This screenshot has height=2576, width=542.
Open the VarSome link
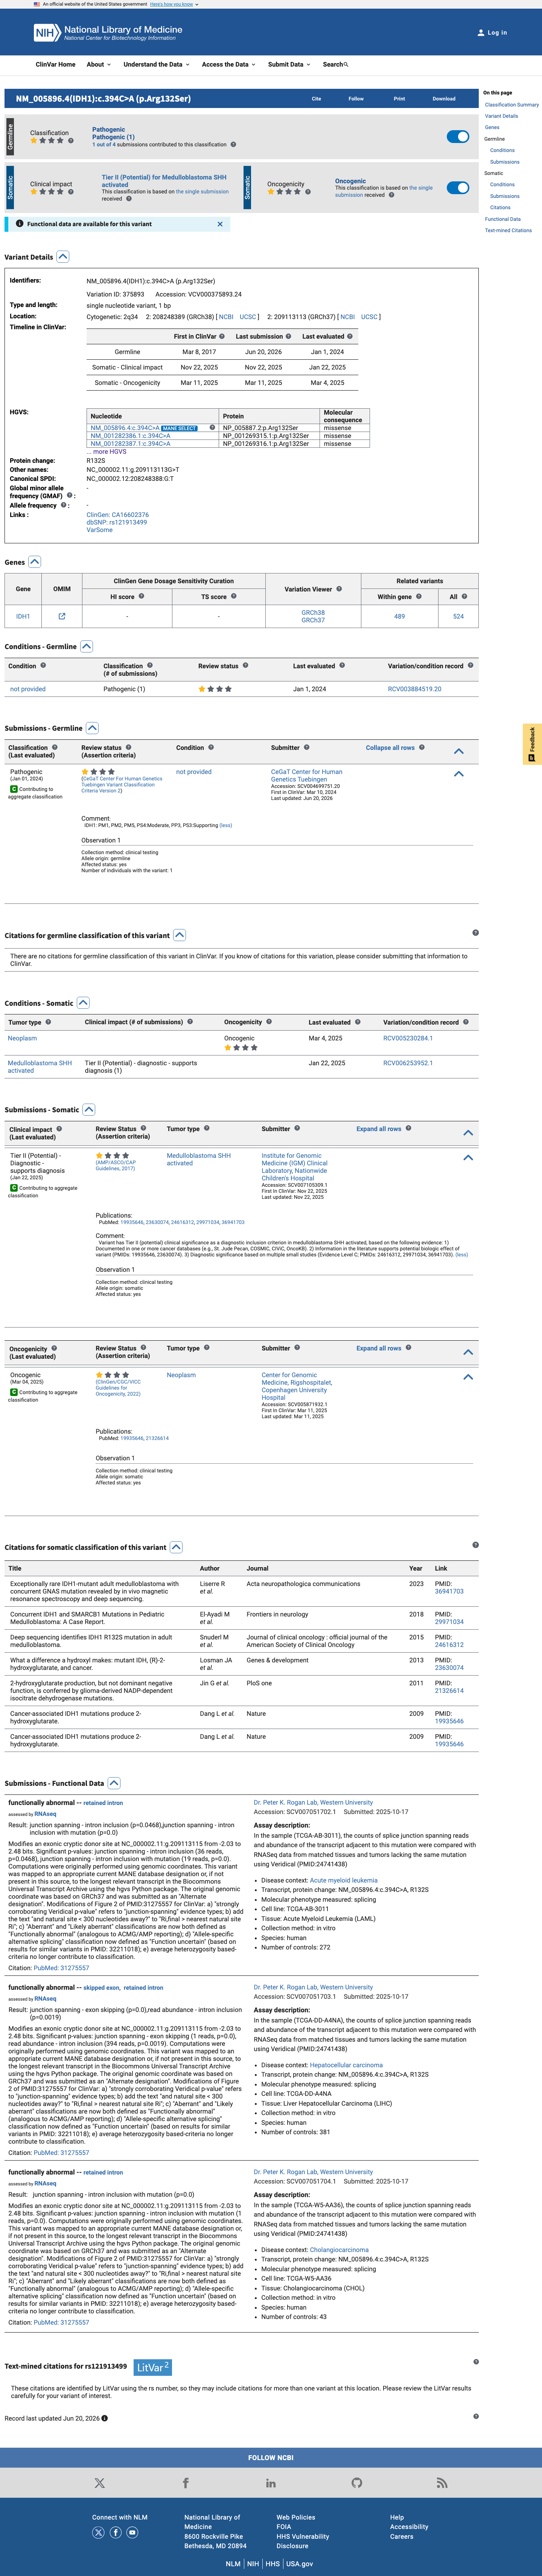[99, 530]
